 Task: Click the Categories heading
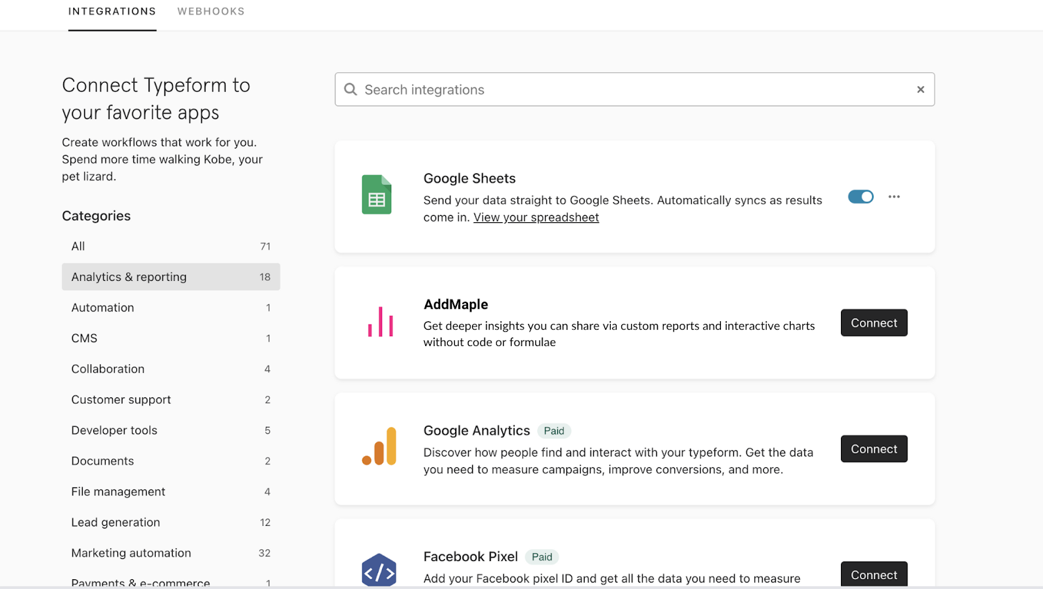coord(96,216)
